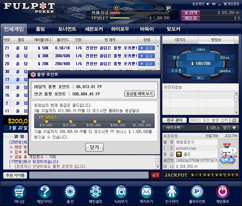
Task: Click the chat message input field
Action: 89,175
